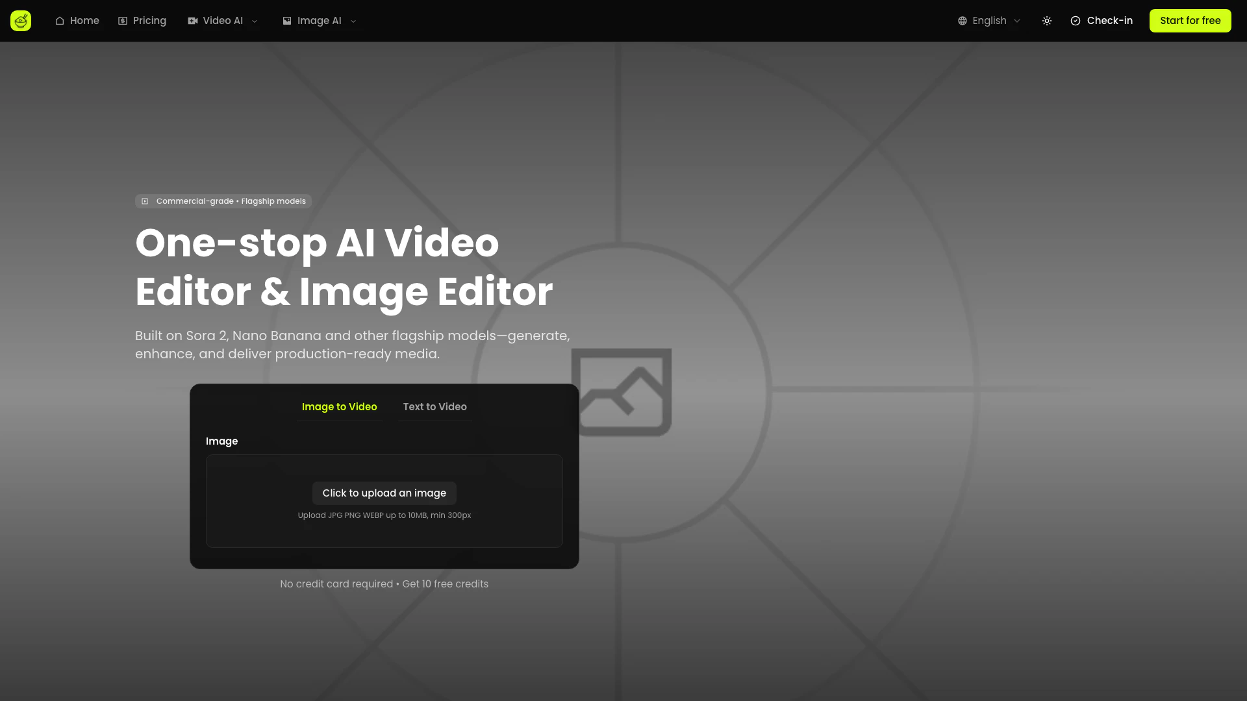Click the Check-in checkmark circle icon
The width and height of the screenshot is (1247, 701).
tap(1076, 21)
